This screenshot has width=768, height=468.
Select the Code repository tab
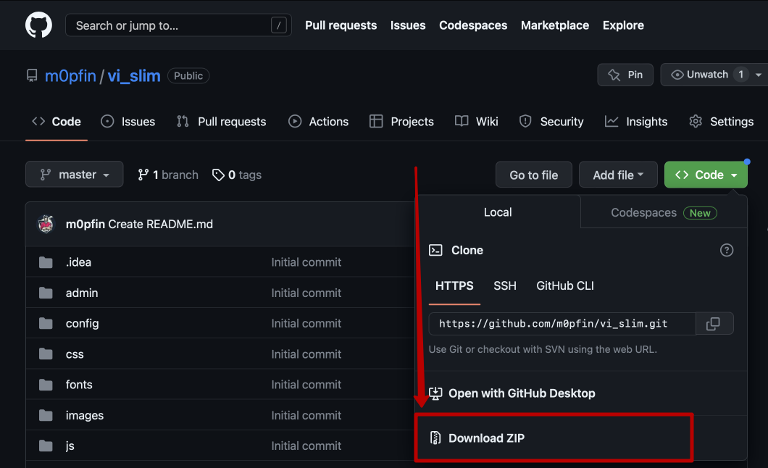[57, 122]
